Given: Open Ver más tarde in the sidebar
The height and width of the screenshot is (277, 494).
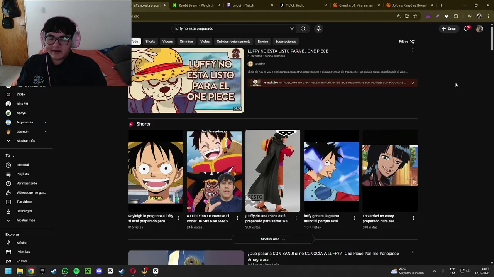Looking at the screenshot, I should 26,184.
